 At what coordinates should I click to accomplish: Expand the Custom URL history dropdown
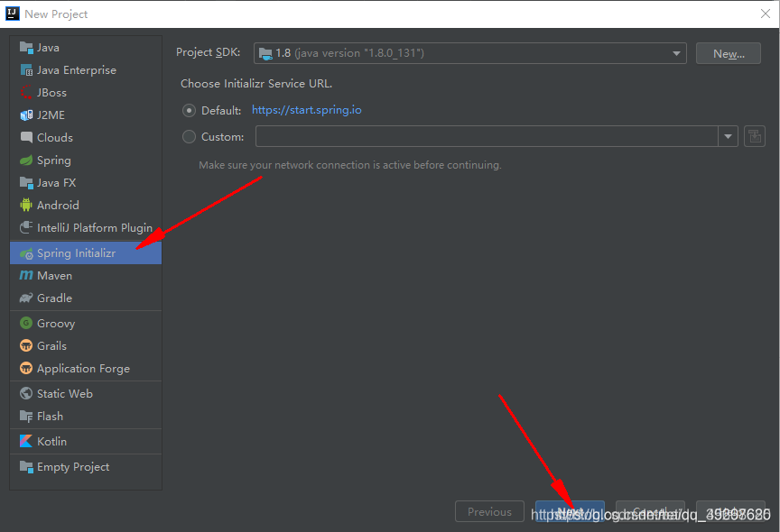[x=728, y=136]
